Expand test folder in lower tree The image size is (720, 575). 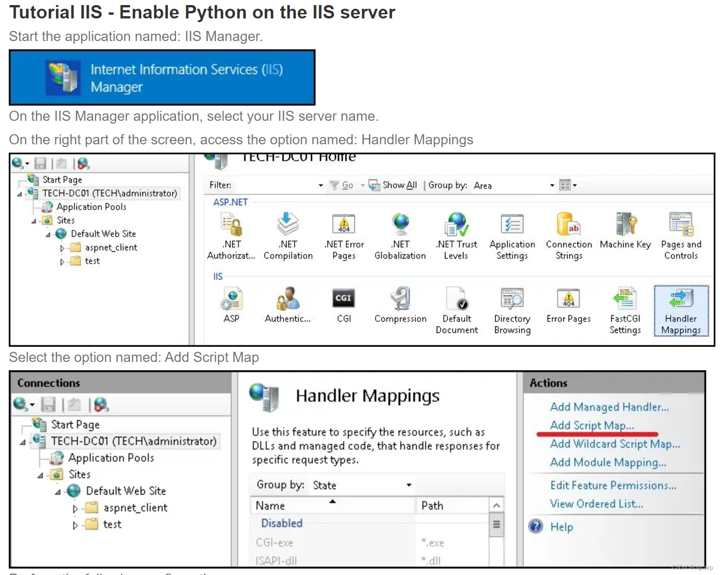click(75, 525)
